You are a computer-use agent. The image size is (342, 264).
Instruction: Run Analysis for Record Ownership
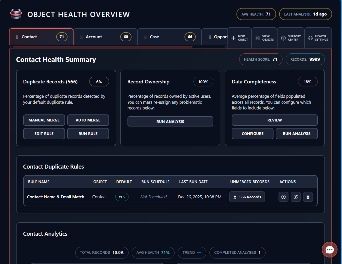point(170,121)
